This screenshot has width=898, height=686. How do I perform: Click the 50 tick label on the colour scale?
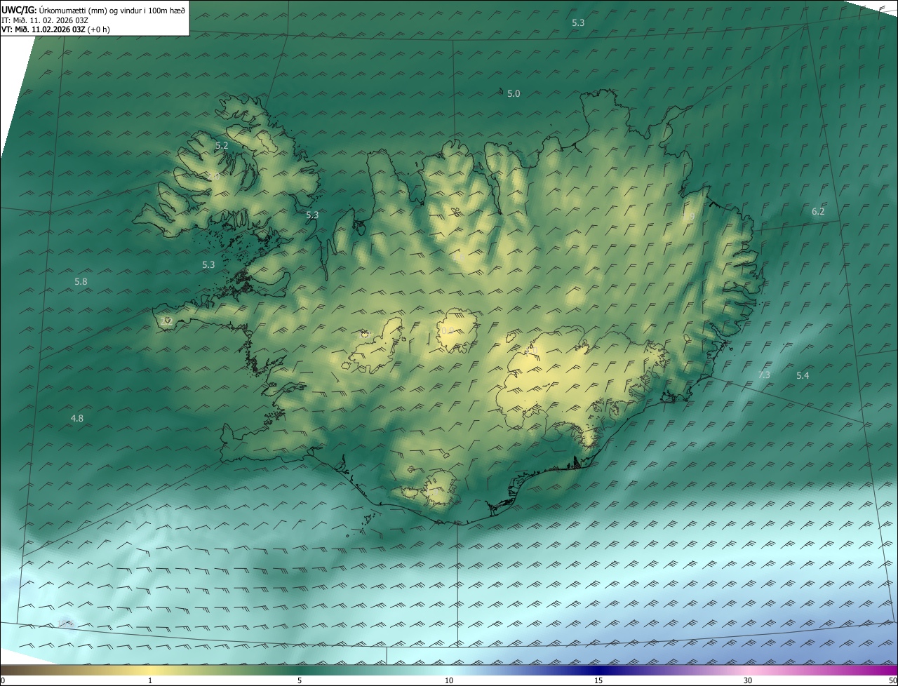[x=892, y=680]
